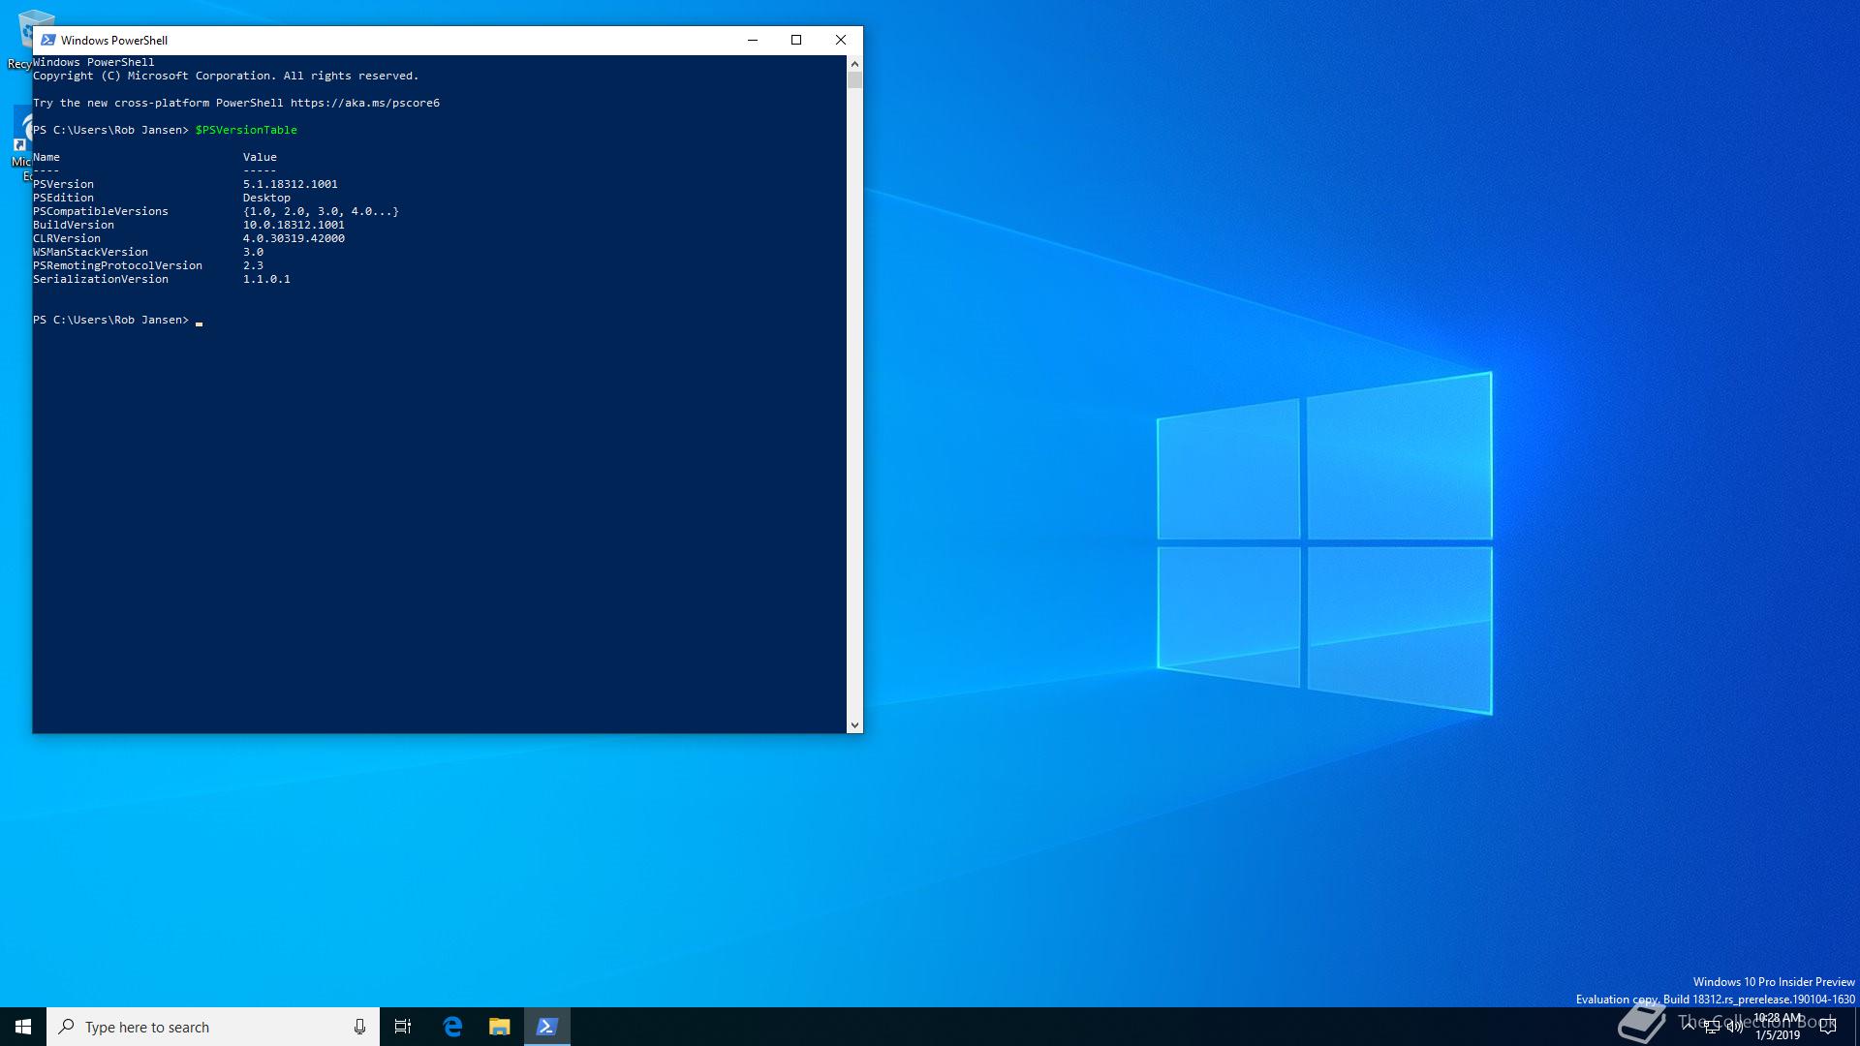Open the taskbar clock and date
Image resolution: width=1860 pixels, height=1046 pixels.
point(1778,1027)
